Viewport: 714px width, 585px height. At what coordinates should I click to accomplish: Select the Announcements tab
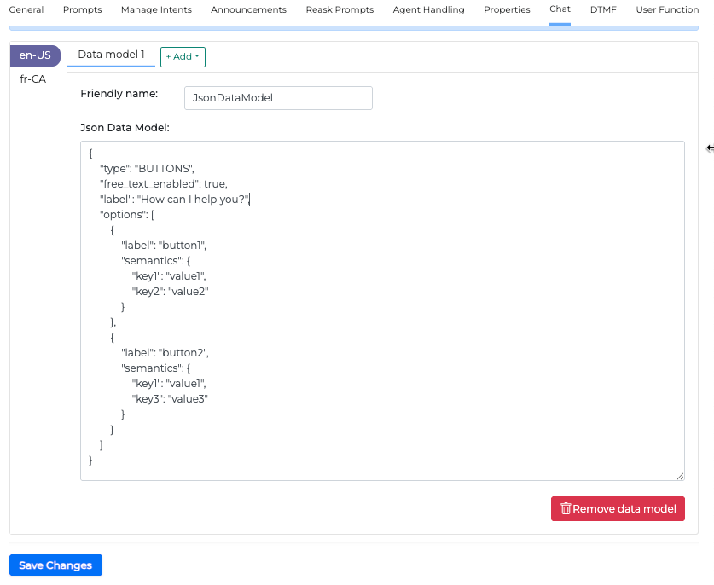click(x=248, y=10)
